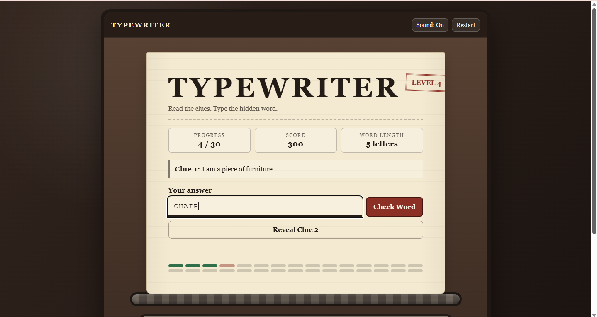Toggle the Sound: On button
Screen dimensions: 597x317
[x=430, y=25]
